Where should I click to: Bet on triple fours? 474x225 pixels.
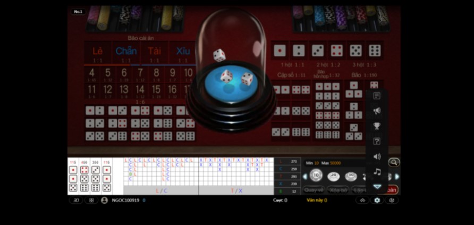pyautogui.click(x=328, y=115)
